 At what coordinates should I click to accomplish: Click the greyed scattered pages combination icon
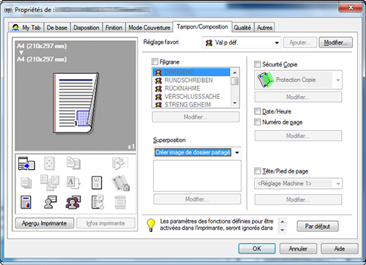[x=50, y=182]
